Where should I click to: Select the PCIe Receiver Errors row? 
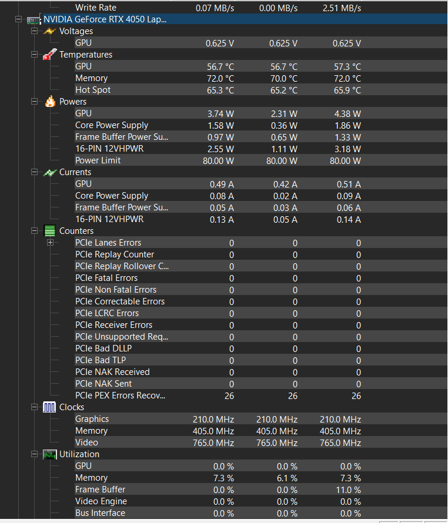pos(261,325)
